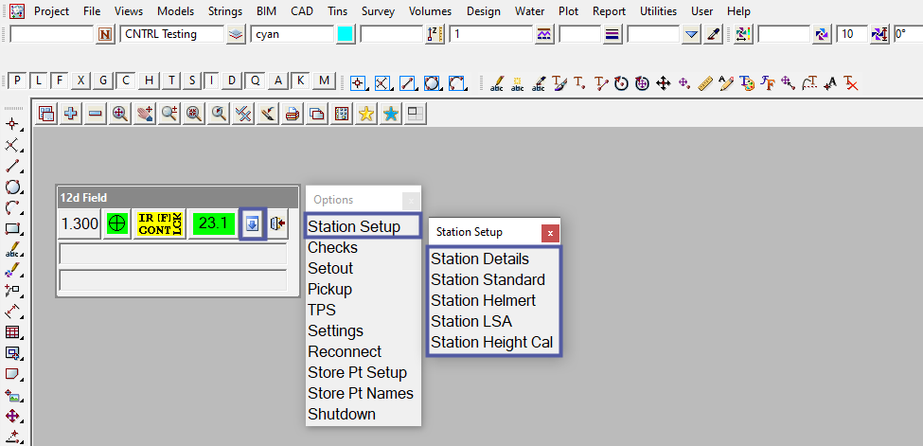The height and width of the screenshot is (446, 923).
Task: Click the cyan color swatch
Action: coord(346,34)
